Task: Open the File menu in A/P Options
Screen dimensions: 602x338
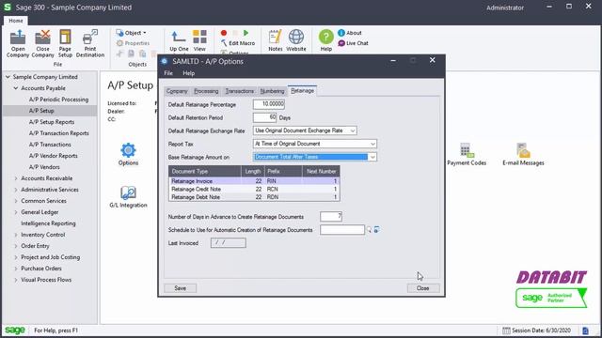Action: pyautogui.click(x=168, y=73)
